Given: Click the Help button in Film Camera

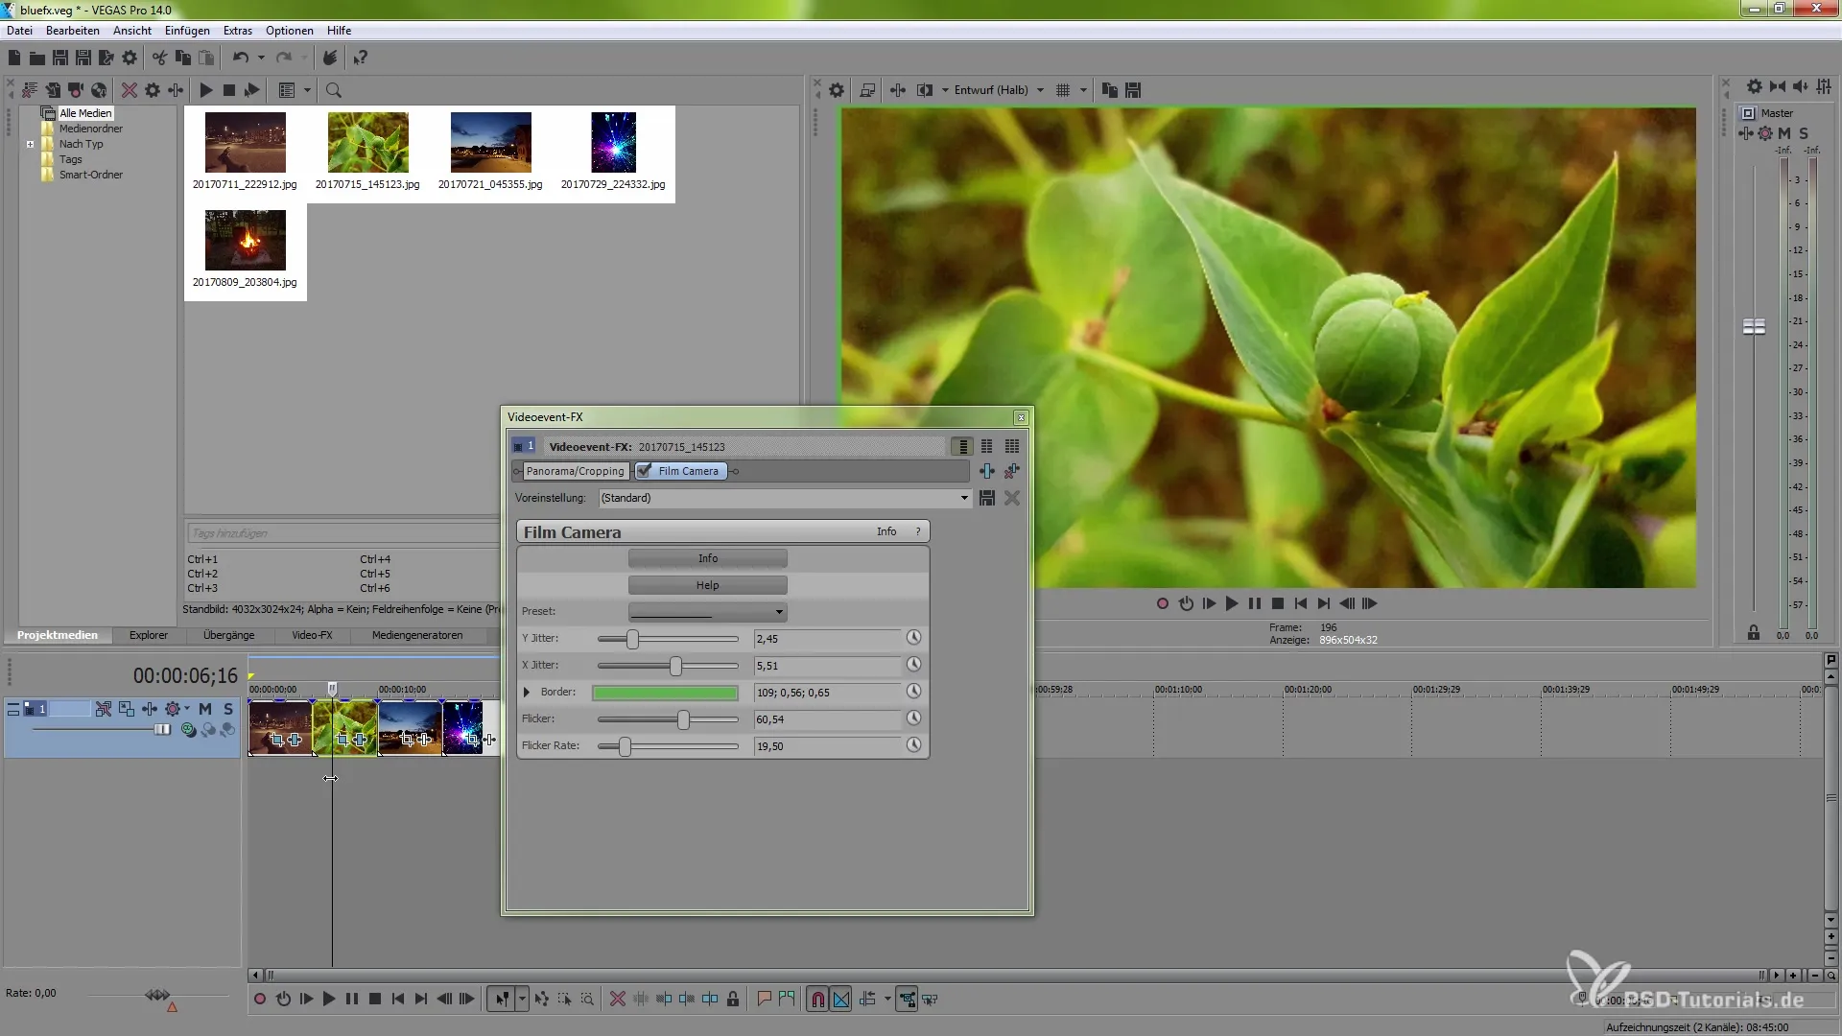Looking at the screenshot, I should coord(708,585).
